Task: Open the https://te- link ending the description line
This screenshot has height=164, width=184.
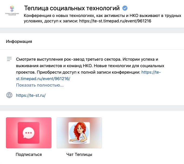Action: tap(151, 72)
